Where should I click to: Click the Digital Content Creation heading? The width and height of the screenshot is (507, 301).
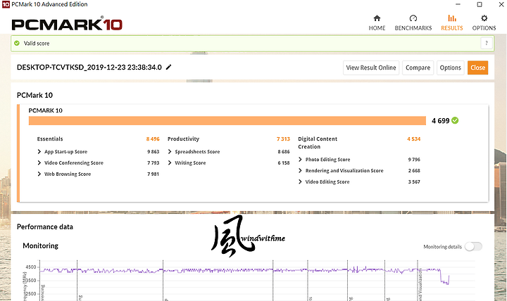pos(318,143)
